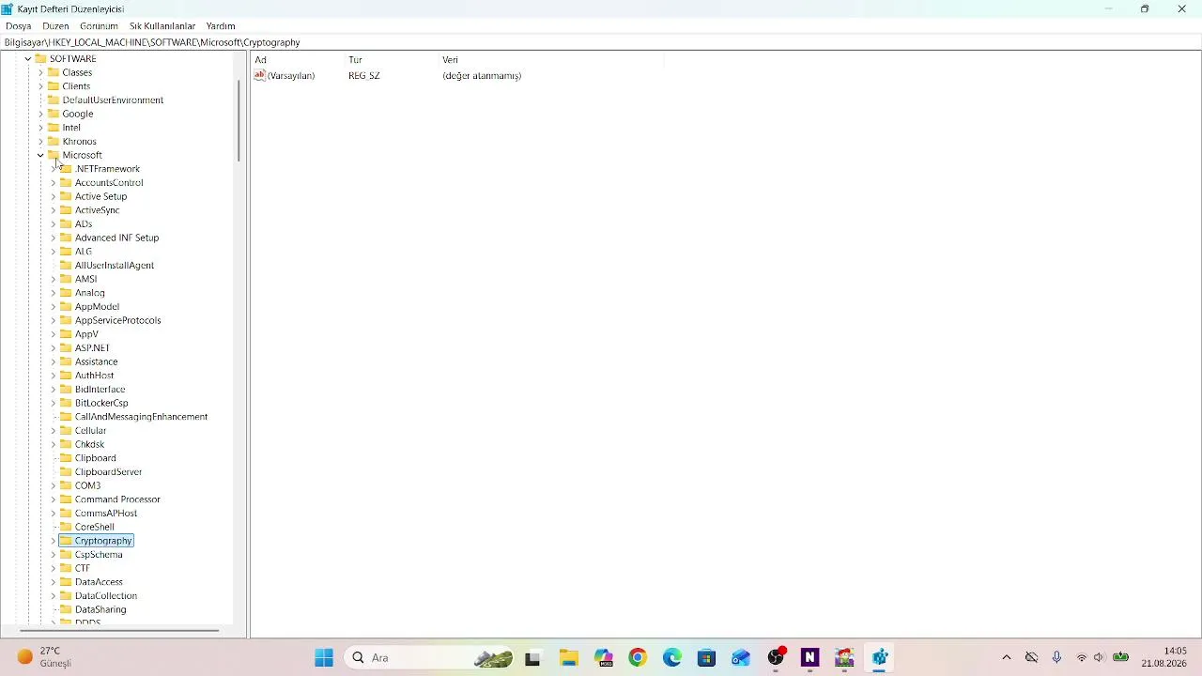Click the Registry Editor icon in the title bar
Screen dimensions: 1202x676
[x=8, y=8]
